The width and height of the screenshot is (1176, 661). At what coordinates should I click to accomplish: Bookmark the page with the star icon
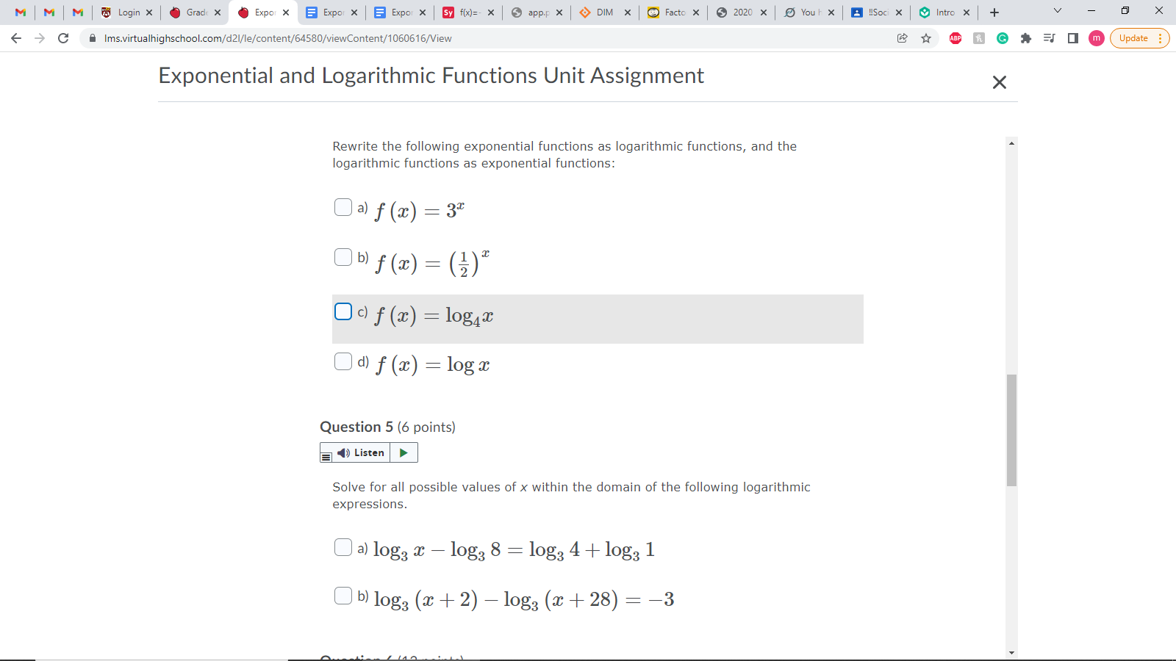click(925, 38)
